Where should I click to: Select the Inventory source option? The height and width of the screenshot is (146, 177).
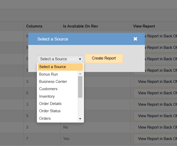(x=47, y=96)
